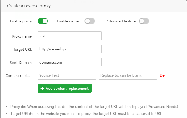Click the 'Target URL' field label
This screenshot has height=118, width=187.
pos(22,50)
